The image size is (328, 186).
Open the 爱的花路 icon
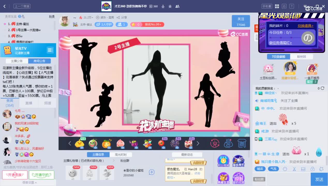[238, 178]
